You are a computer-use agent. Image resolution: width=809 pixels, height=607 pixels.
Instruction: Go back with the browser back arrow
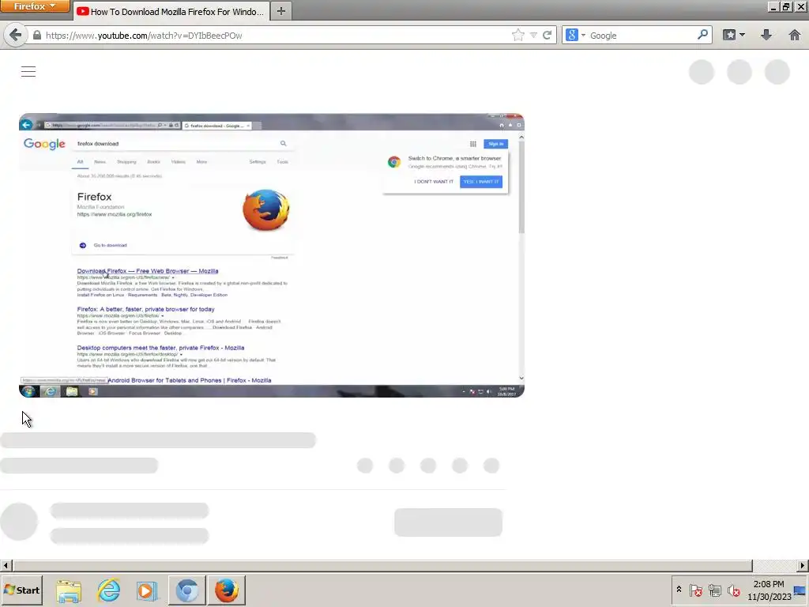(x=16, y=35)
